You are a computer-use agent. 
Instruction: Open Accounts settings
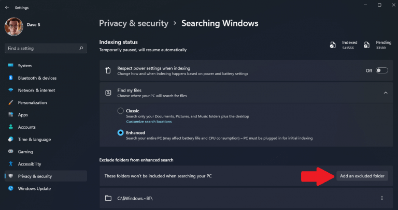pos(46,127)
